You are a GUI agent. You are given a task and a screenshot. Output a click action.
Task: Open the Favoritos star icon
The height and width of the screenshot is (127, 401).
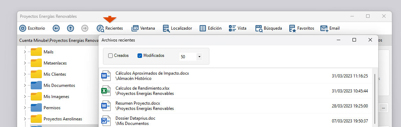[292, 28]
